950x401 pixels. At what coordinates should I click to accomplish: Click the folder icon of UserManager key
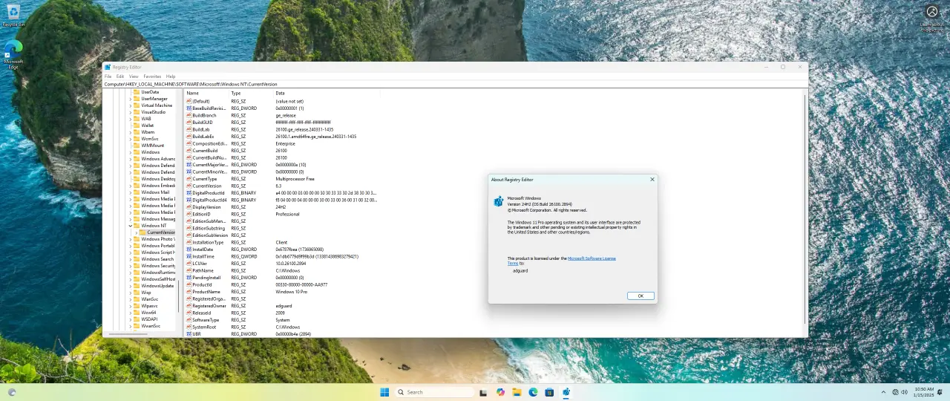click(x=137, y=99)
